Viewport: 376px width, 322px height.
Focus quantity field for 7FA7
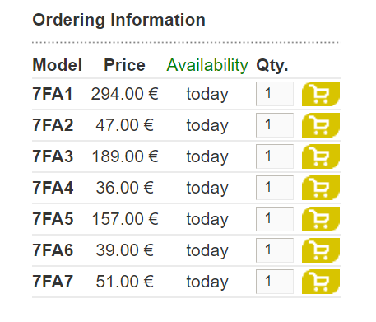[275, 282]
